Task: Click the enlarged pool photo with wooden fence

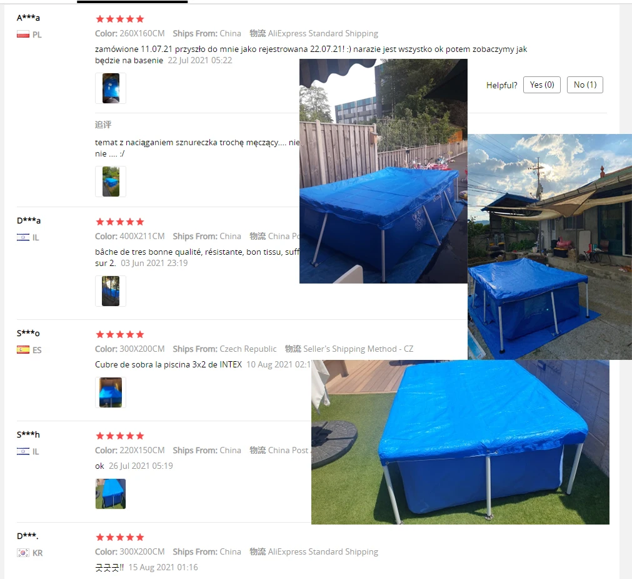Action: pyautogui.click(x=383, y=171)
